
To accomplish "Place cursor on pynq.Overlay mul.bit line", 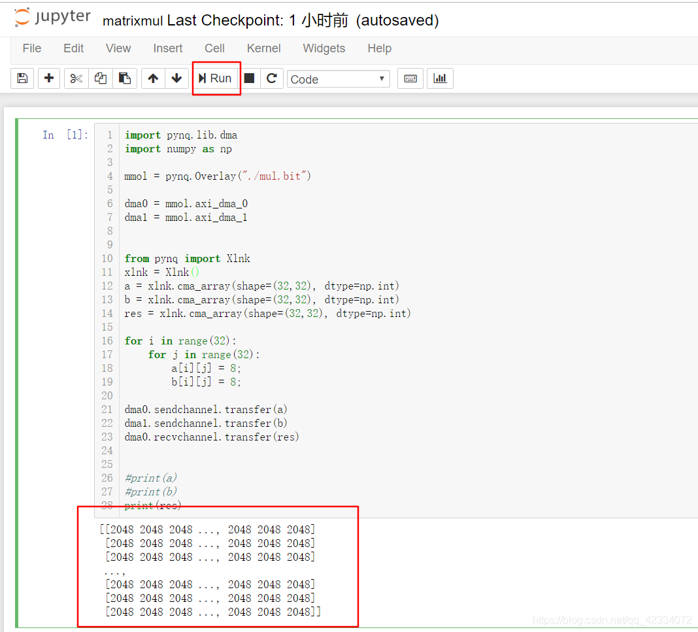I will (x=218, y=176).
